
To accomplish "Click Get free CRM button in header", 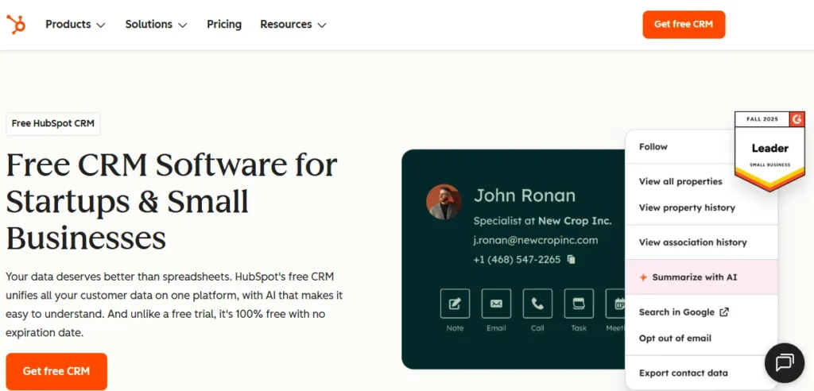I will coord(684,25).
